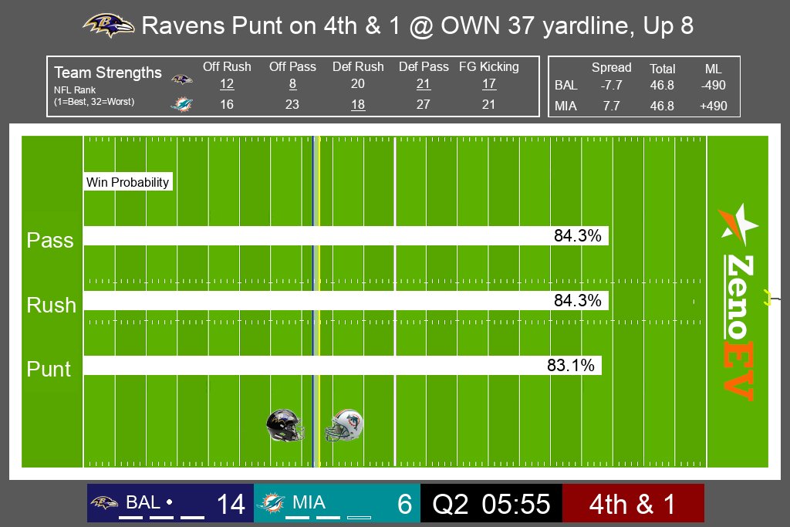Click the Spread column header
The width and height of the screenshot is (790, 527).
(611, 67)
